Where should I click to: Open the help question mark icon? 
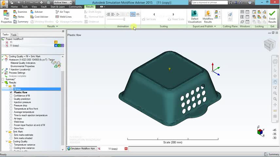(250, 3)
